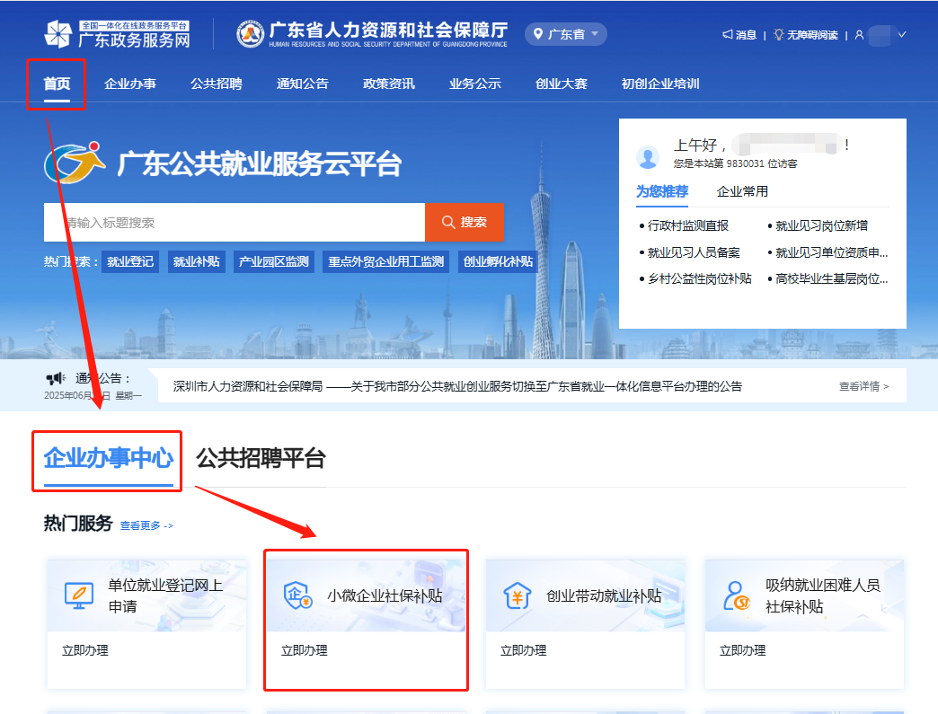Click the orange 搜索 button
This screenshot has height=714, width=938.
(x=465, y=222)
